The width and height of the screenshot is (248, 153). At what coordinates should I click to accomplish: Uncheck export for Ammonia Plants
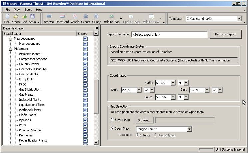(x=85, y=54)
